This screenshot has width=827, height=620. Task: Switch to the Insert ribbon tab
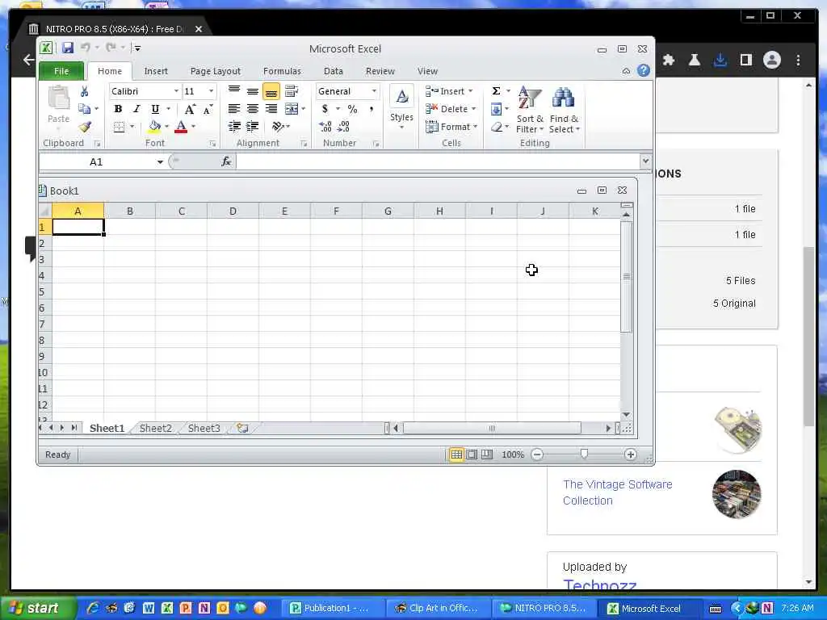click(x=156, y=71)
